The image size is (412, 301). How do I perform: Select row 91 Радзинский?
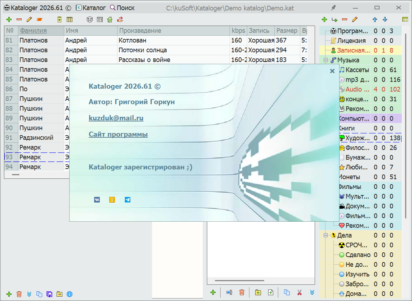tap(37, 138)
